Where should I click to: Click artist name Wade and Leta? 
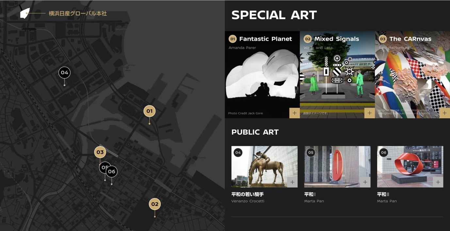(x=318, y=48)
